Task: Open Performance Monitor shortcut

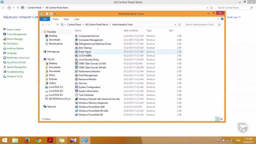Action: pyautogui.click(x=89, y=71)
